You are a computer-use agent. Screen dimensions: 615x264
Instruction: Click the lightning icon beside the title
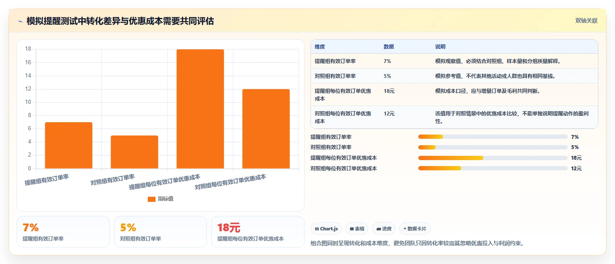20,21
